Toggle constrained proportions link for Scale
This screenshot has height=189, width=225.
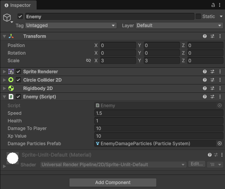click(x=88, y=60)
